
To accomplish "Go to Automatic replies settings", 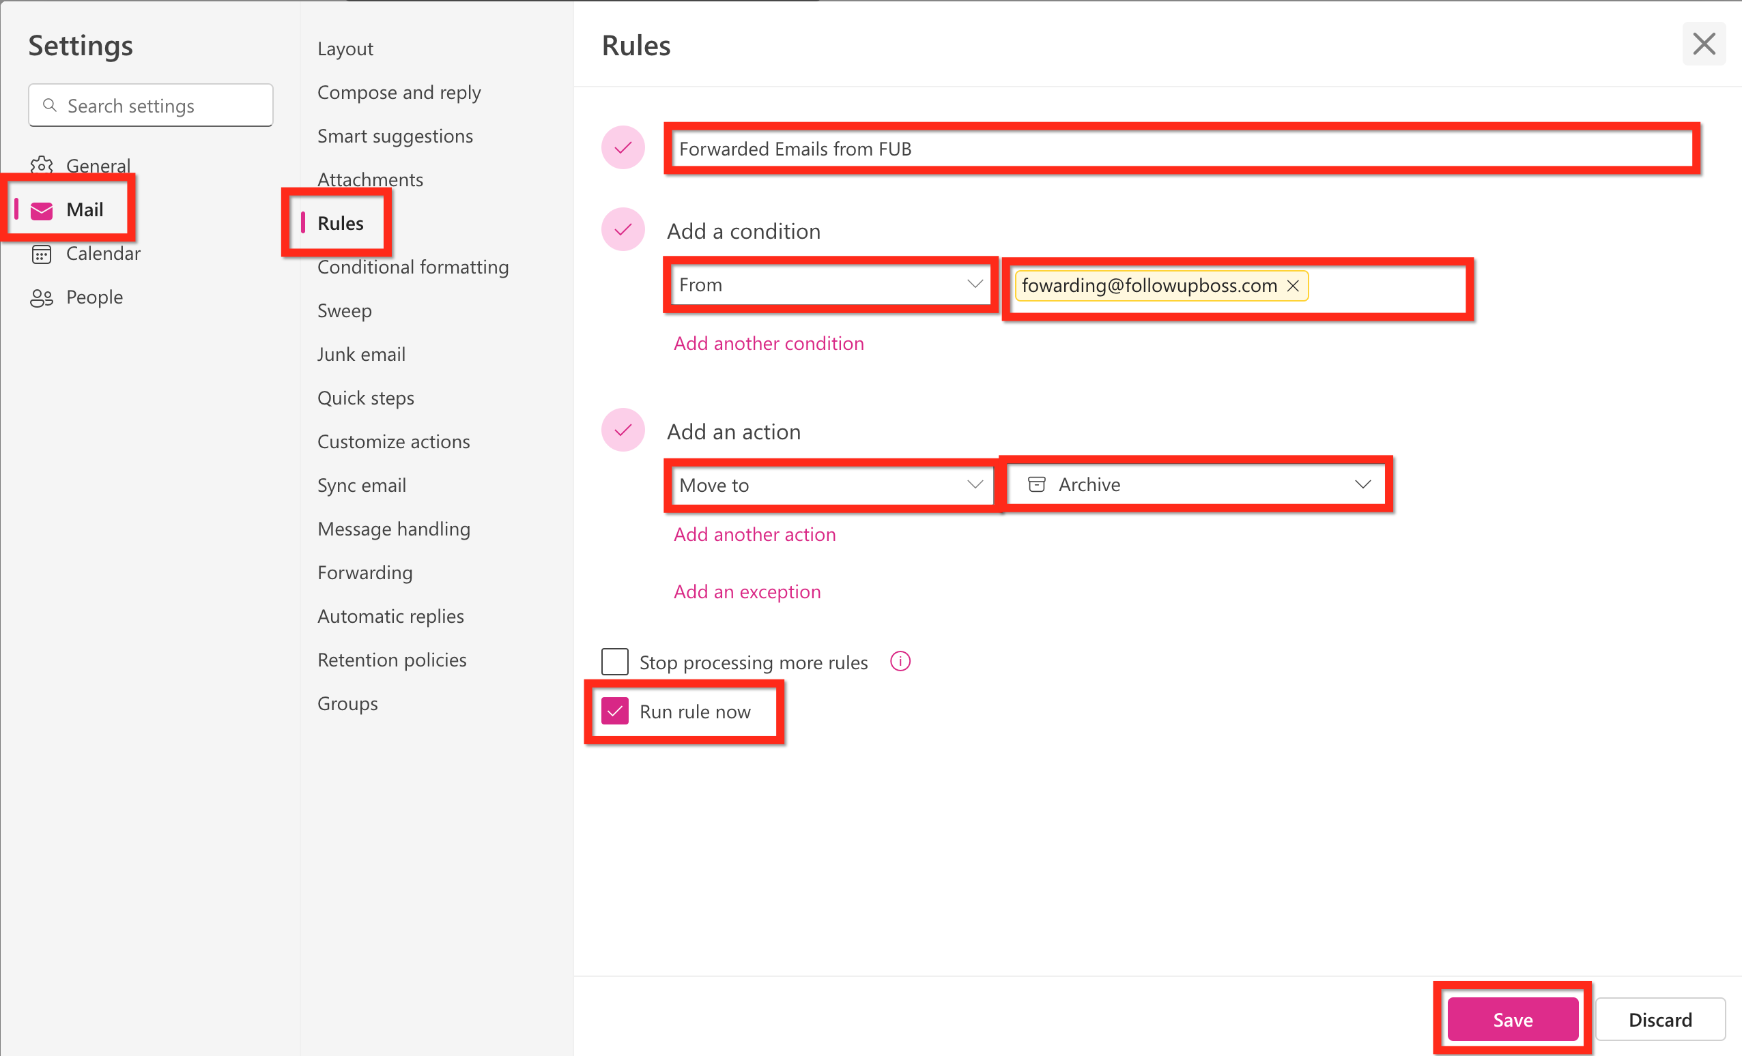I will click(x=390, y=617).
